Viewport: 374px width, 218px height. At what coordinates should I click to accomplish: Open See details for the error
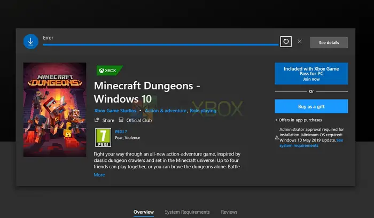click(329, 42)
